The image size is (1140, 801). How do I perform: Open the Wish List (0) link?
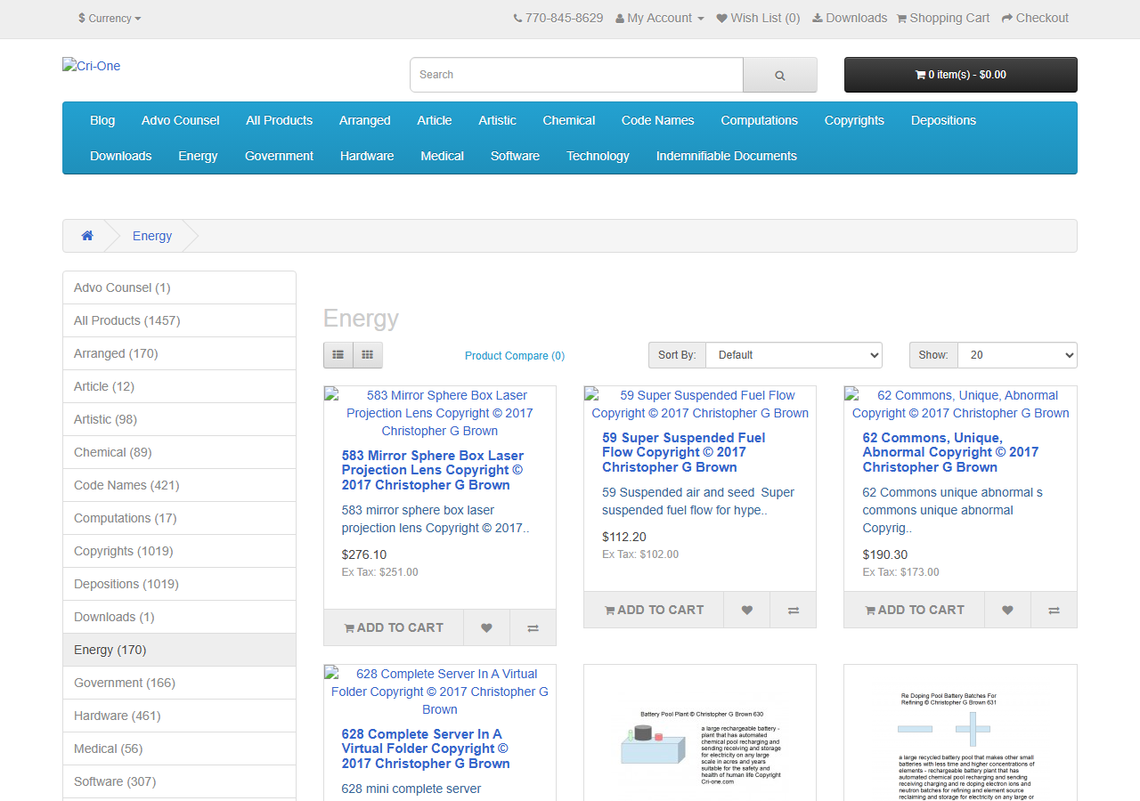(759, 18)
